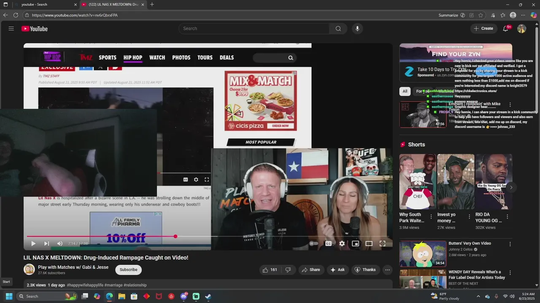The image size is (540, 303).
Task: Switch to the youtube - Search tab
Action: [x=46, y=5]
